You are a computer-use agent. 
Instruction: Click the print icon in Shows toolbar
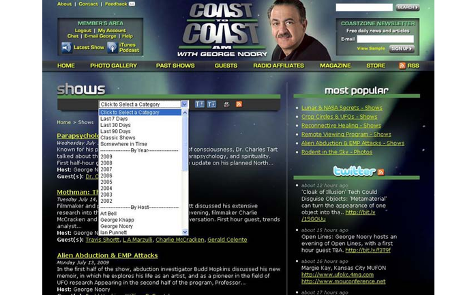pos(226,104)
